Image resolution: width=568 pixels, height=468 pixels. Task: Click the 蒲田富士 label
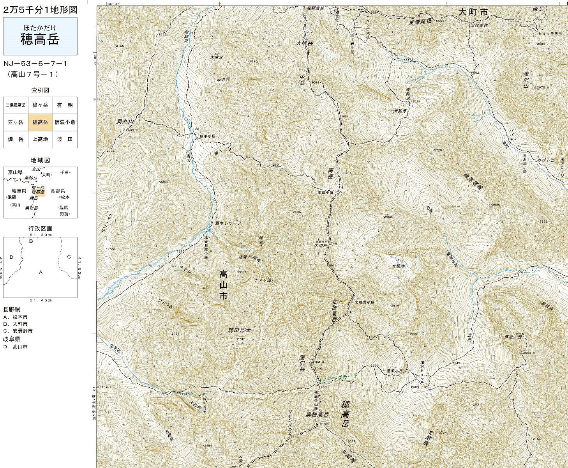click(x=239, y=330)
